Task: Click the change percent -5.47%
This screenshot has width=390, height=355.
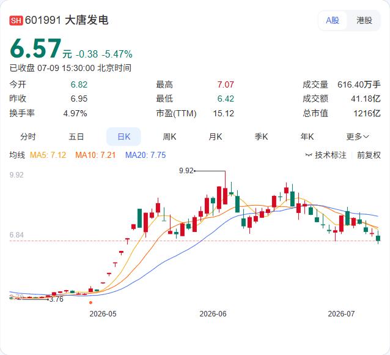Action: 117,54
